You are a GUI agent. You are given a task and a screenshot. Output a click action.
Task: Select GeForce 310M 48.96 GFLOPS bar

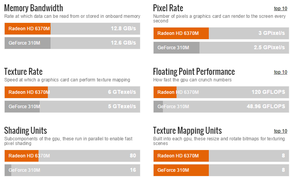click(221, 106)
